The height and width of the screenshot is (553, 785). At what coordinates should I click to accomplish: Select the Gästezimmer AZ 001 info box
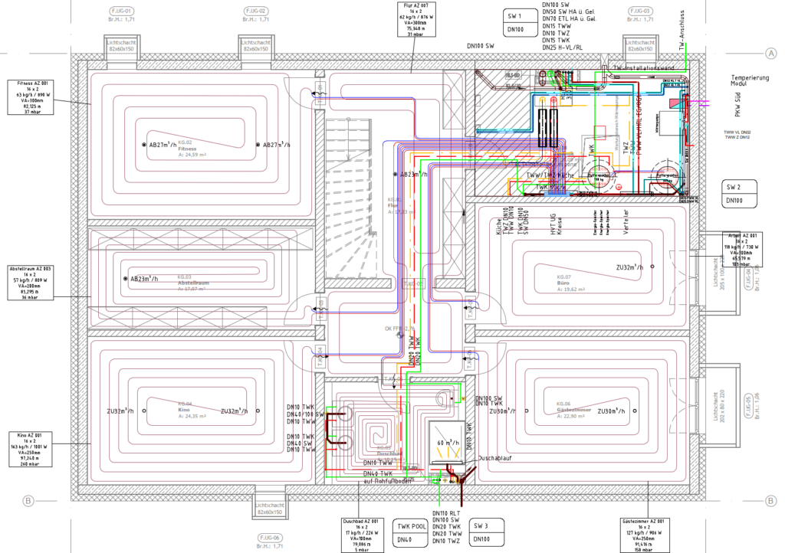(644, 535)
